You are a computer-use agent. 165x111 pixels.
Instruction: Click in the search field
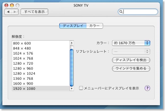coord(138,12)
